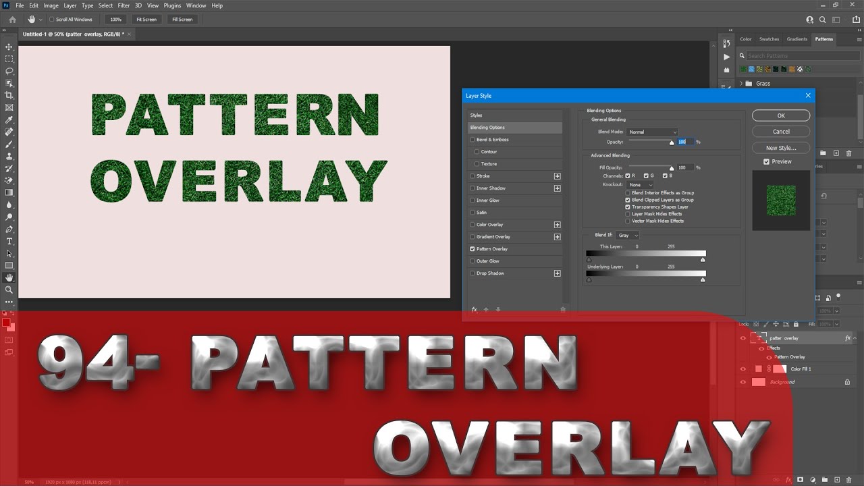Click the Fill Screen button
Screen dimensions: 864x486
tap(182, 20)
